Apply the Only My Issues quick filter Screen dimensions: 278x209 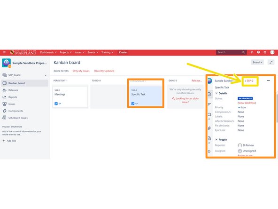point(81,71)
